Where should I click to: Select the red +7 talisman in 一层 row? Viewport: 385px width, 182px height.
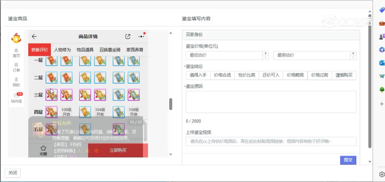click(x=52, y=61)
